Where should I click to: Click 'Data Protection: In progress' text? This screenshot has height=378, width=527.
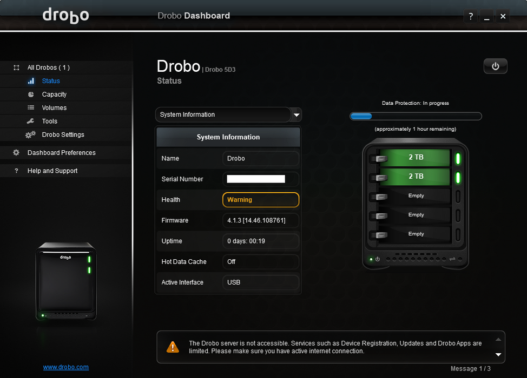(416, 103)
